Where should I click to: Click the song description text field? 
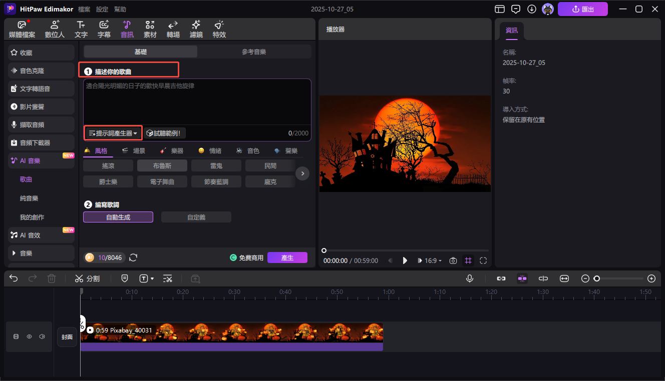coord(197,102)
